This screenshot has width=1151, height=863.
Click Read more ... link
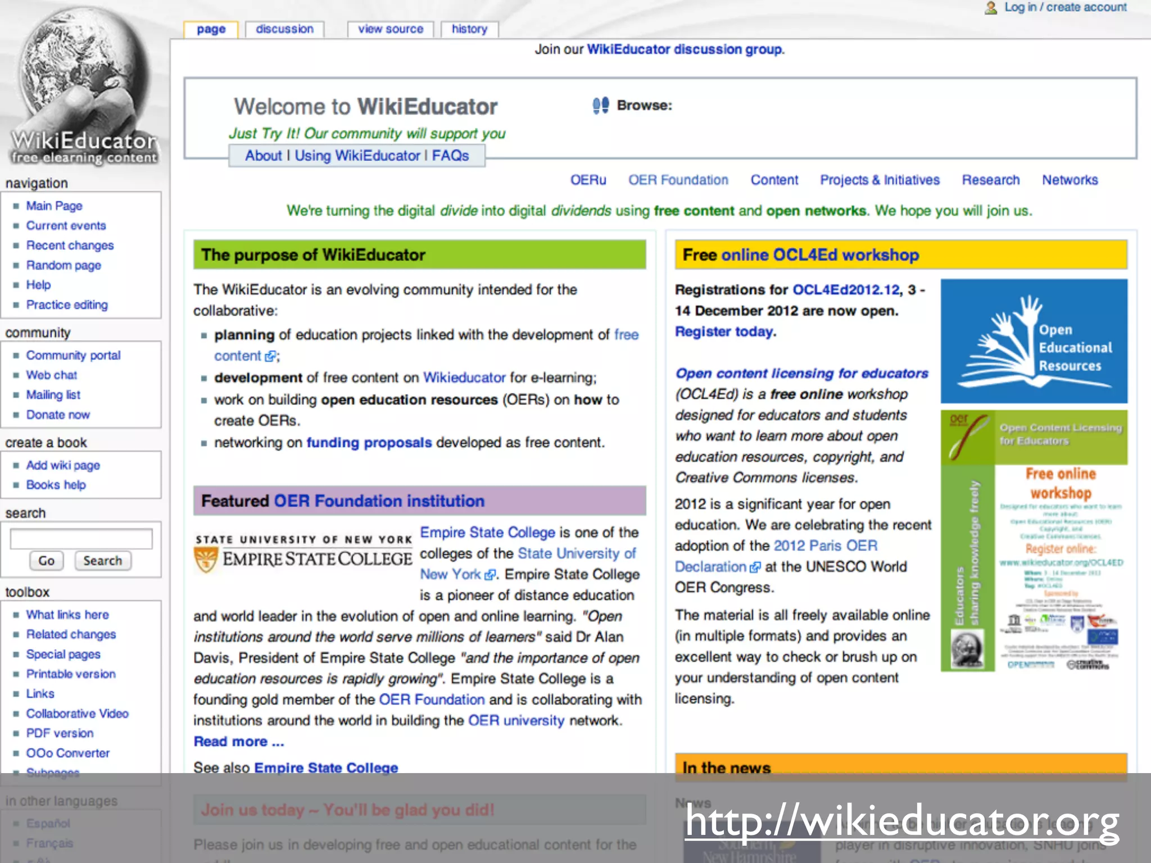[239, 742]
